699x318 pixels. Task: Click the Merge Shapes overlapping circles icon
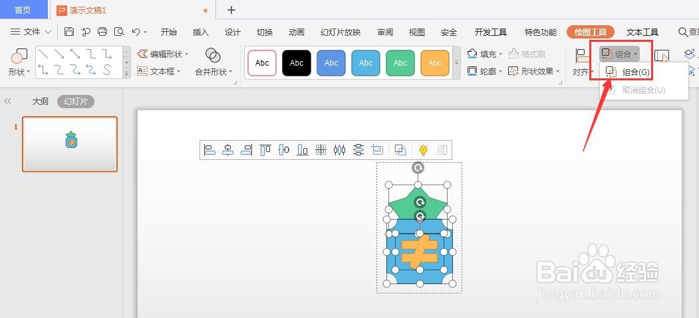pos(213,55)
